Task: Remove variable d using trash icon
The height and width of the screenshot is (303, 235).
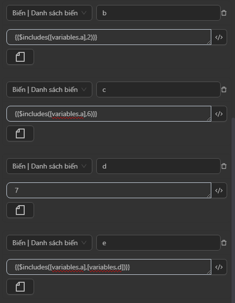Action: pyautogui.click(x=224, y=166)
